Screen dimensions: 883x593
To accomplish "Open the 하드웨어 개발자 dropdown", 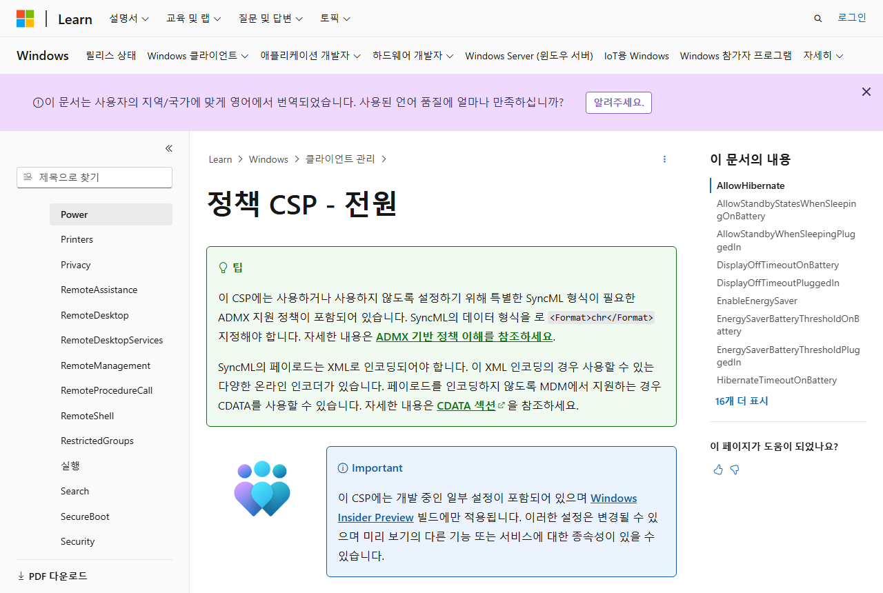I will 413,56.
